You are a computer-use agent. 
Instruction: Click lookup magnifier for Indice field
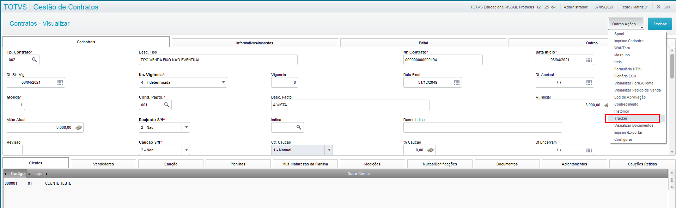pos(299,127)
